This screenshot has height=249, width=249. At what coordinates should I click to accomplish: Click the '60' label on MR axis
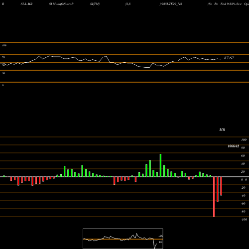point(243,156)
